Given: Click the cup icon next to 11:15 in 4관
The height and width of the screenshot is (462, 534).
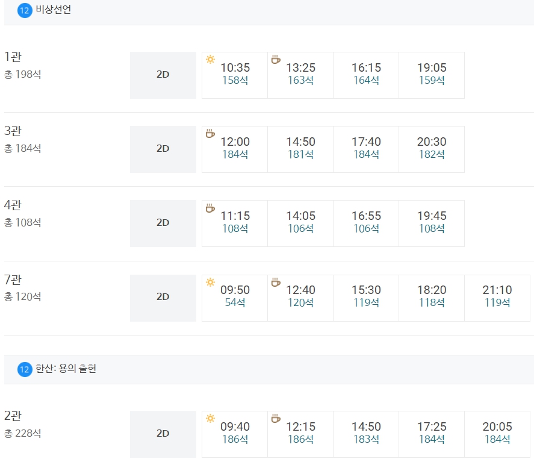Looking at the screenshot, I should click(x=210, y=209).
